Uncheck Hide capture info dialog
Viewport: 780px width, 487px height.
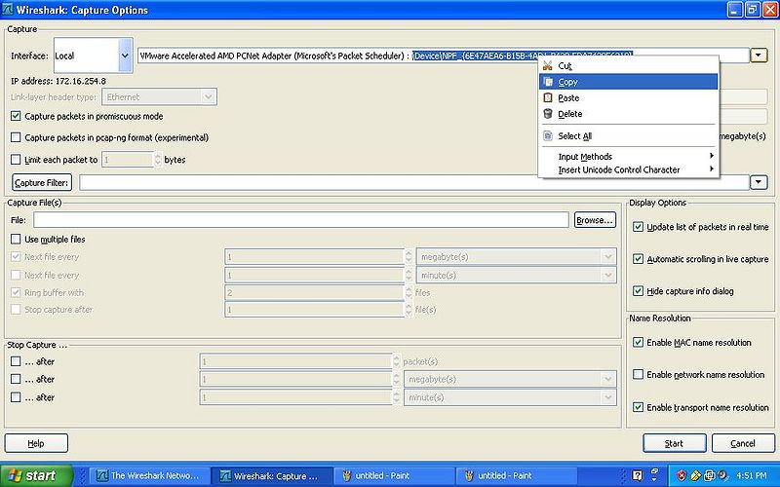click(638, 291)
